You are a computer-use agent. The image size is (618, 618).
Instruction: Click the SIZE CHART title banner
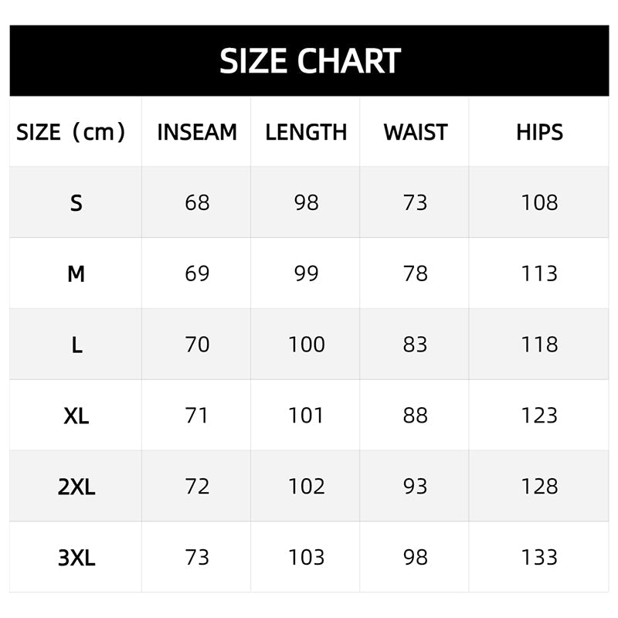pos(309,61)
